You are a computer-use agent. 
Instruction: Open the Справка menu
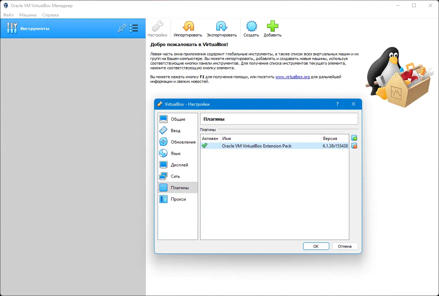[x=50, y=15]
